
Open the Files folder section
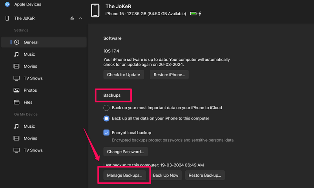click(27, 103)
